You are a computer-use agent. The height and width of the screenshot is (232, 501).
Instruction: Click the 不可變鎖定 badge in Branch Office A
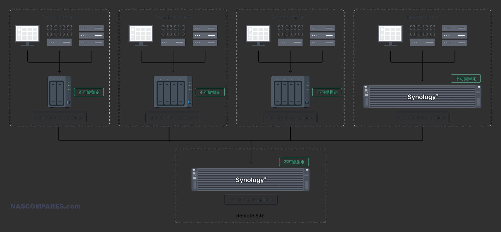pyautogui.click(x=89, y=92)
